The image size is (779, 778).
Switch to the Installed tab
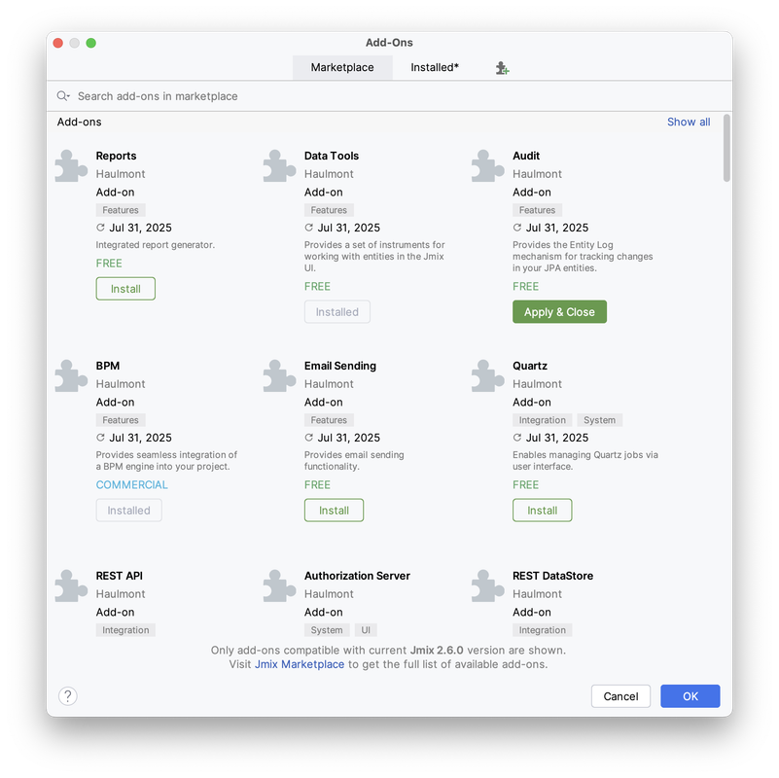(x=435, y=67)
